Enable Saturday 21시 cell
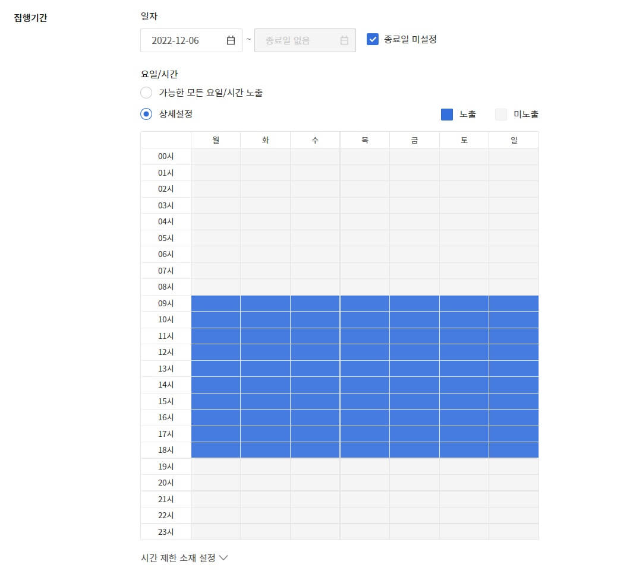This screenshot has width=633, height=571. 464,499
